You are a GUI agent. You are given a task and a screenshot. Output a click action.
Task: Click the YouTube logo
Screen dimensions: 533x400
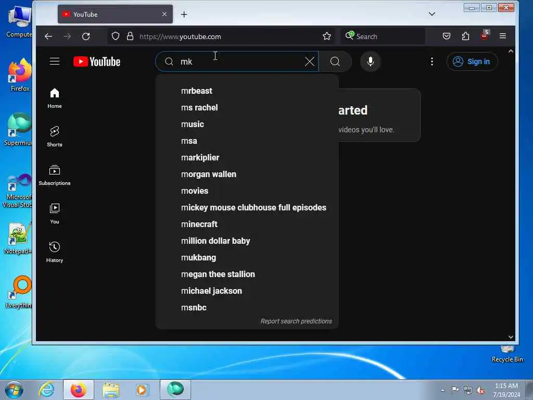click(97, 61)
